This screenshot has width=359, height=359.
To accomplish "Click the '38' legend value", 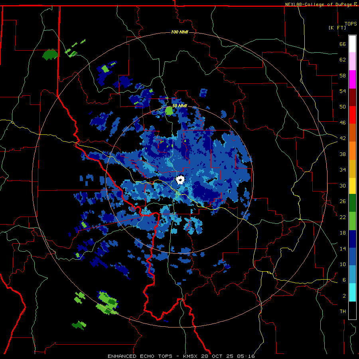I will click(x=343, y=154).
